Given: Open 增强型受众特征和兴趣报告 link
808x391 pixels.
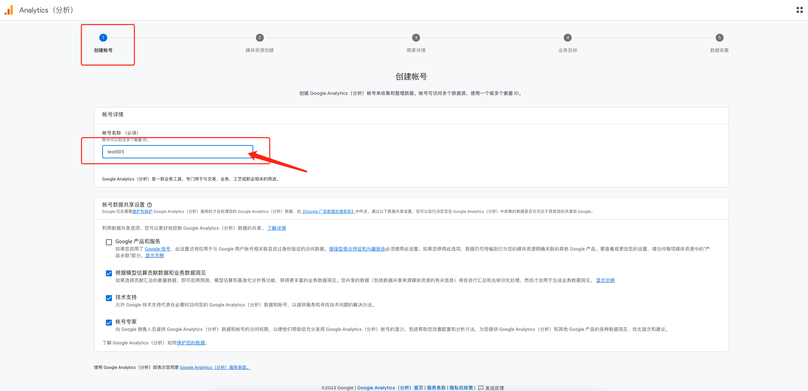Looking at the screenshot, I should click(x=357, y=249).
